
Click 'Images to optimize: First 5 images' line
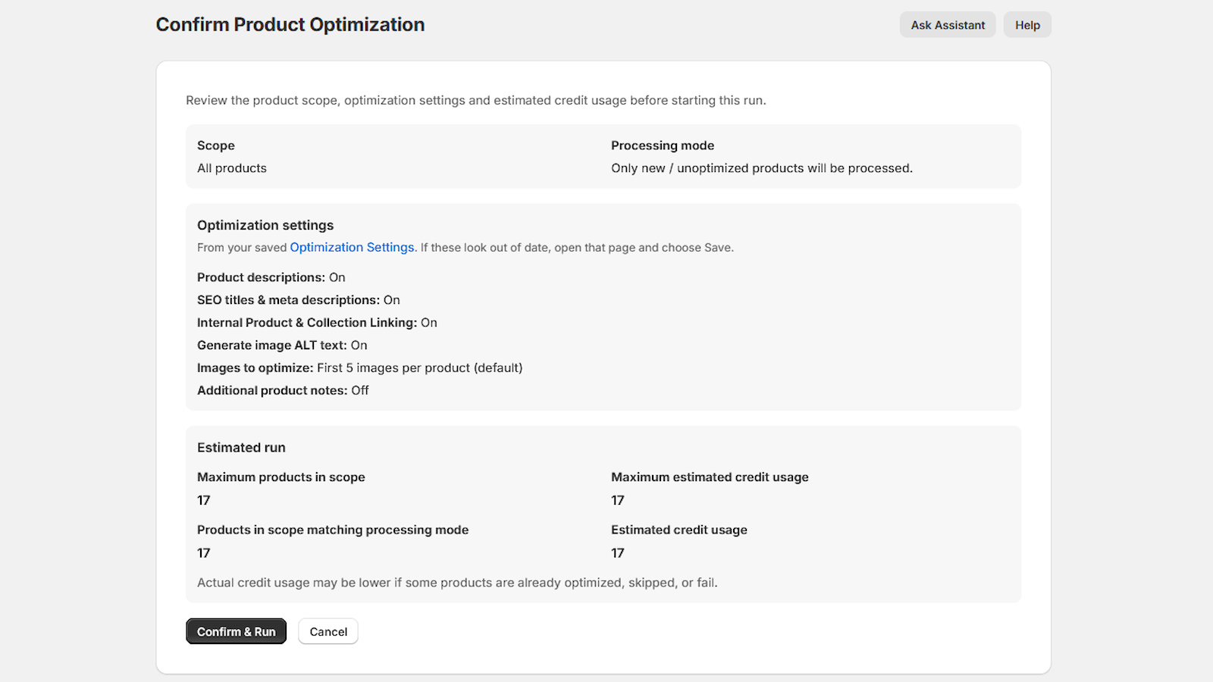360,368
